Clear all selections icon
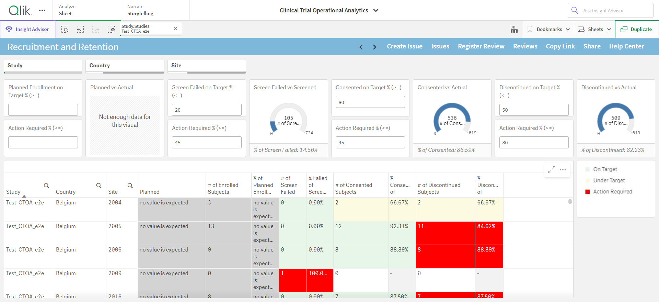This screenshot has width=659, height=302. click(111, 29)
